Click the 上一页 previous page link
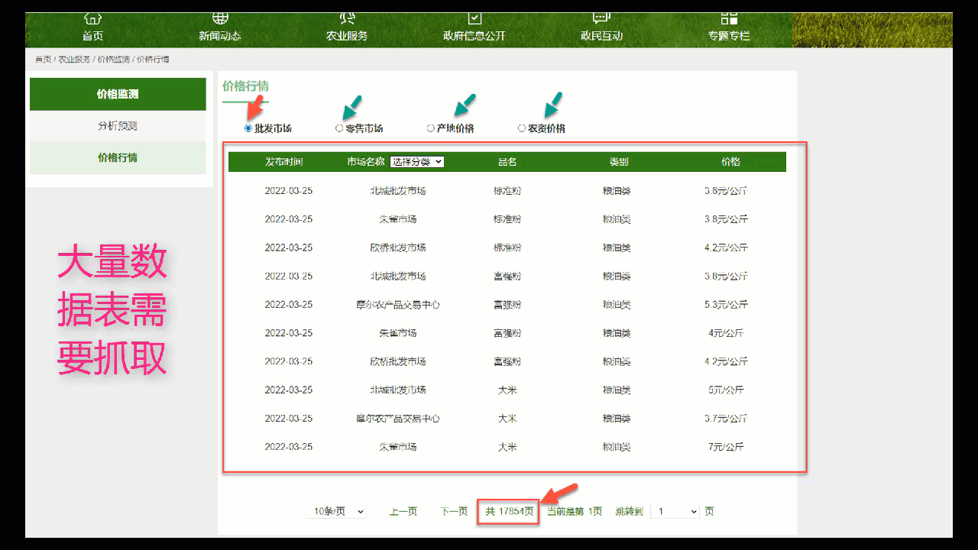978x550 pixels. 403,512
